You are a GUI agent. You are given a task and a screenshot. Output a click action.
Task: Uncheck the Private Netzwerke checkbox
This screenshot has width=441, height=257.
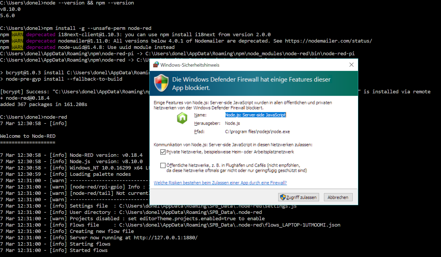pyautogui.click(x=163, y=152)
